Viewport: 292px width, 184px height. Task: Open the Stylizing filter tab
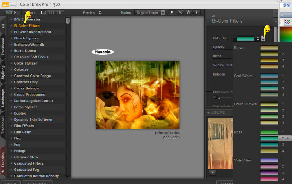tap(3, 72)
